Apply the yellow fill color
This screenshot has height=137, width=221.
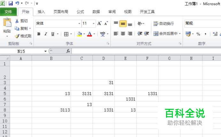[79, 34]
